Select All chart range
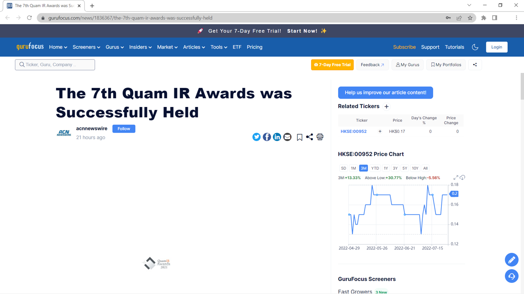 [425, 168]
